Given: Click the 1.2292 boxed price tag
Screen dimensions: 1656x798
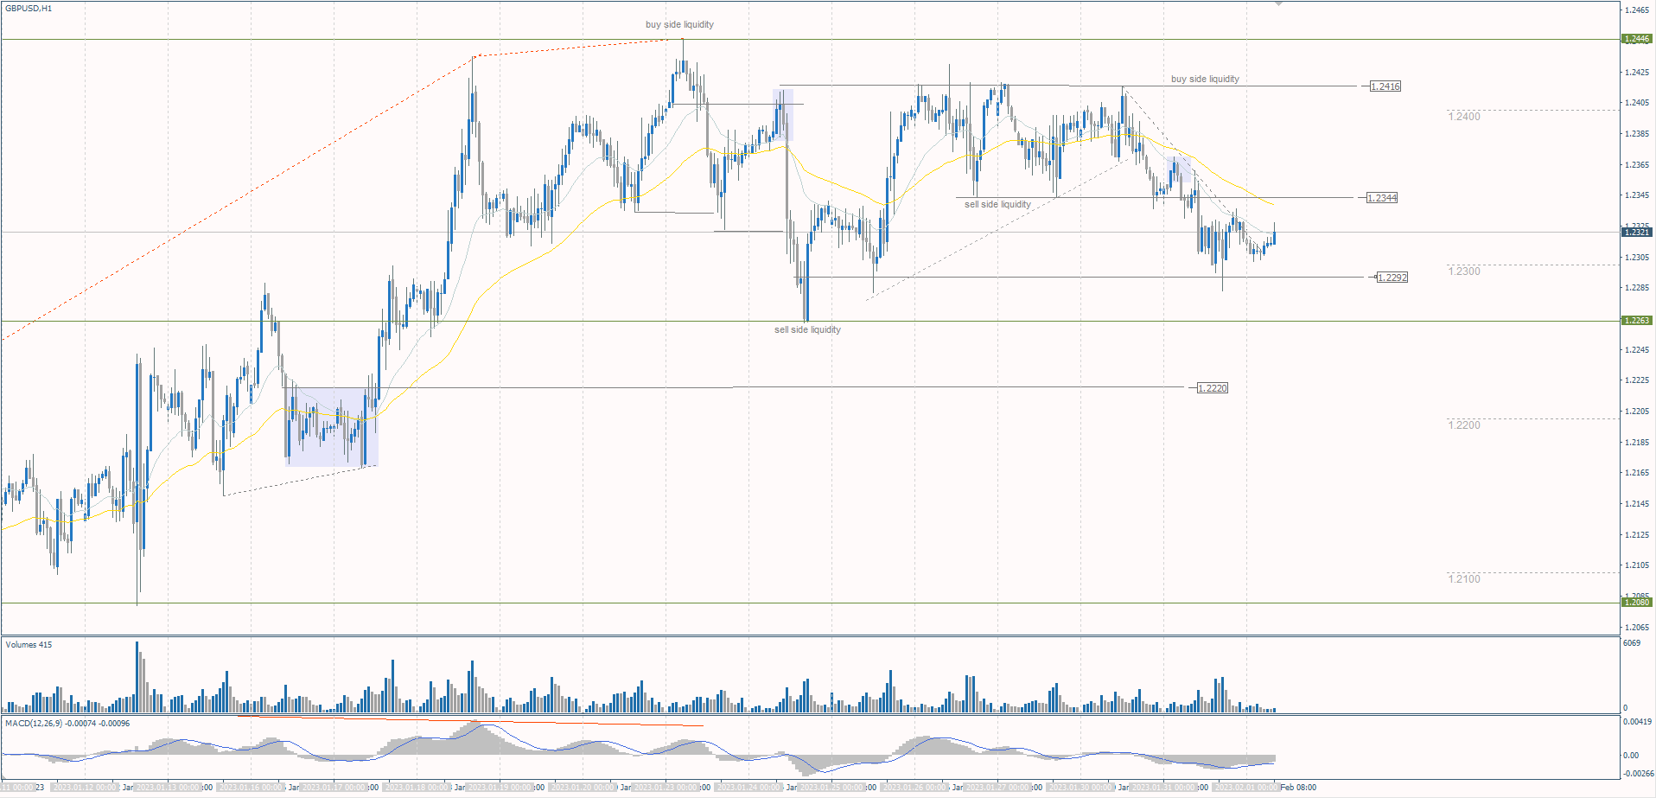Looking at the screenshot, I should (1392, 278).
